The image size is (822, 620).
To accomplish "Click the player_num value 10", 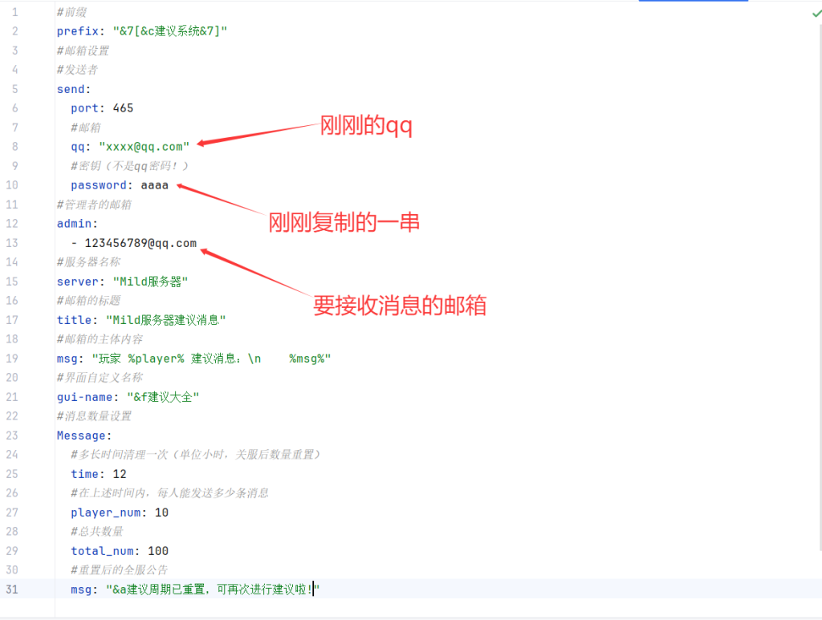I will pos(161,513).
